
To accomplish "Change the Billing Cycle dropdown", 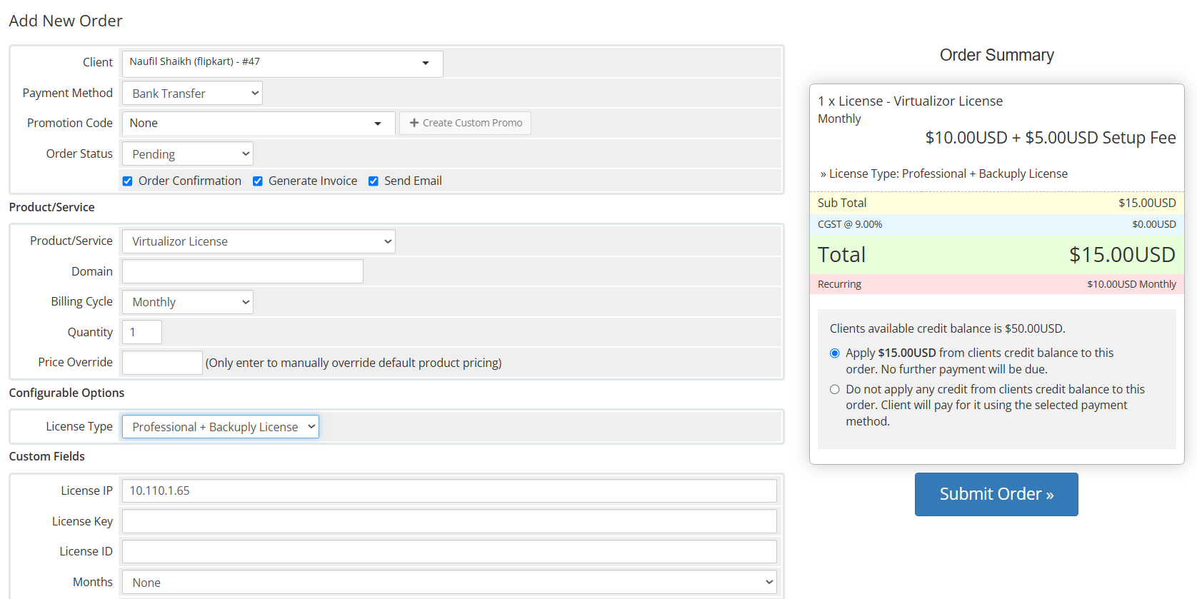I will tap(188, 302).
